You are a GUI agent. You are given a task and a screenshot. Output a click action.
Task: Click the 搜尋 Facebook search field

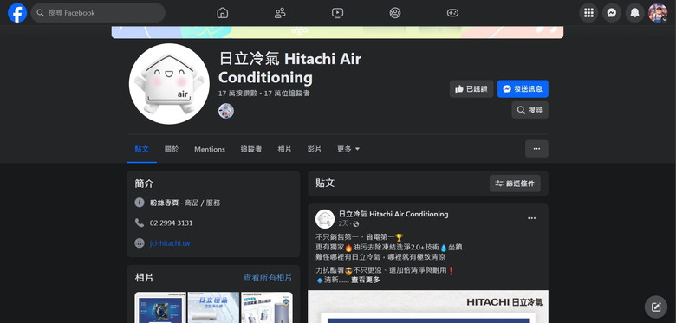tap(98, 13)
